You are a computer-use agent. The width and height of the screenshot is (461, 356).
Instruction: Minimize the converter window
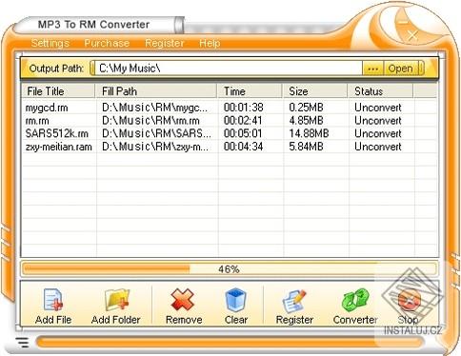click(404, 22)
